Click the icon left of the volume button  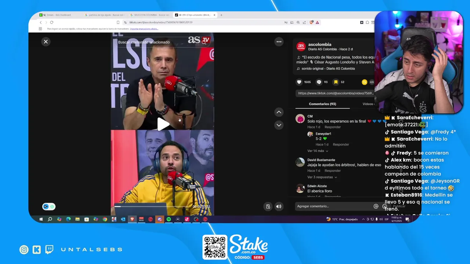coord(268,206)
